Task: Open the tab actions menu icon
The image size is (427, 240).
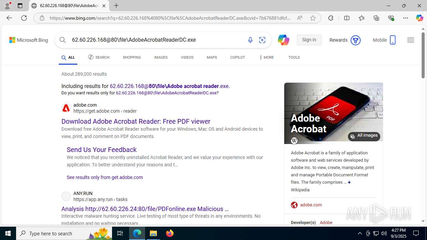Action: click(20, 6)
